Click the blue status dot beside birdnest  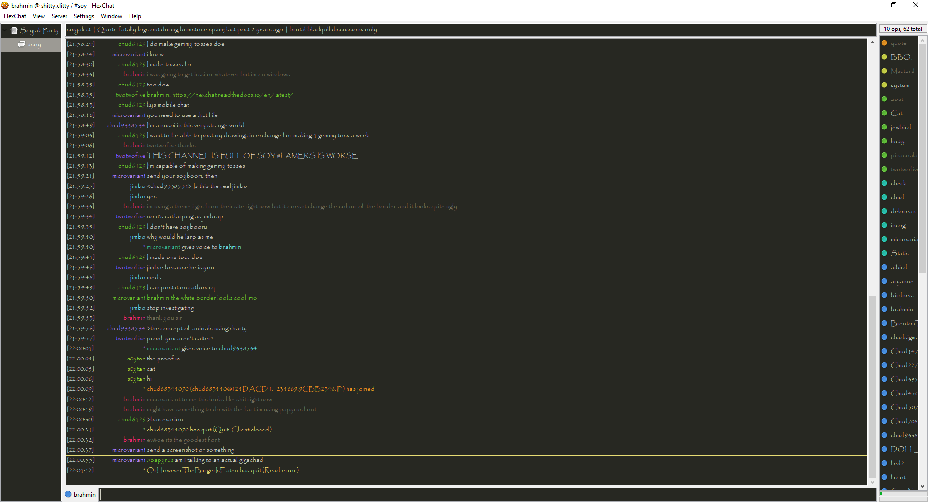click(x=884, y=295)
